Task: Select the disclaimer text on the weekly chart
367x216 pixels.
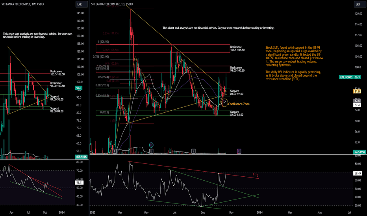Action: tap(37, 35)
